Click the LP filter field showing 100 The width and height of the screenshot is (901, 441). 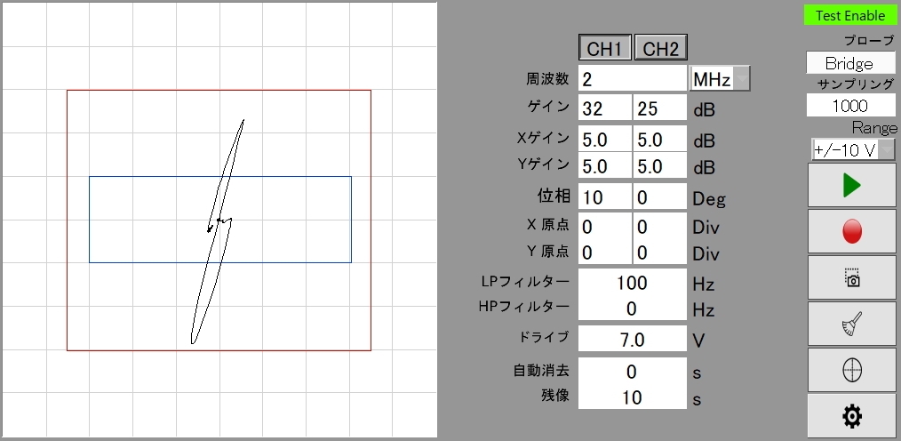point(632,284)
